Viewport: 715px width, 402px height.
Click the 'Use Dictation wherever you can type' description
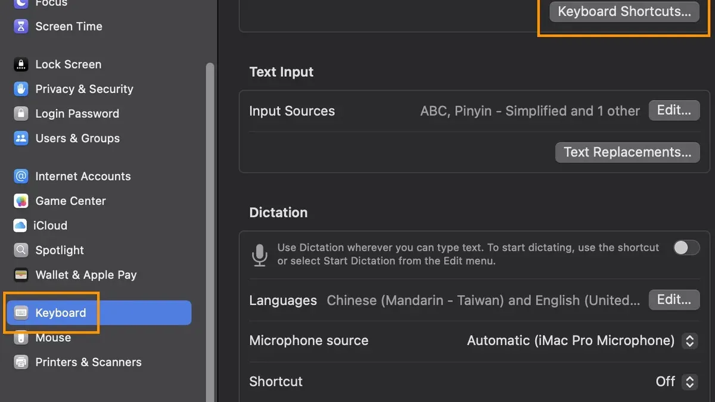(x=468, y=254)
